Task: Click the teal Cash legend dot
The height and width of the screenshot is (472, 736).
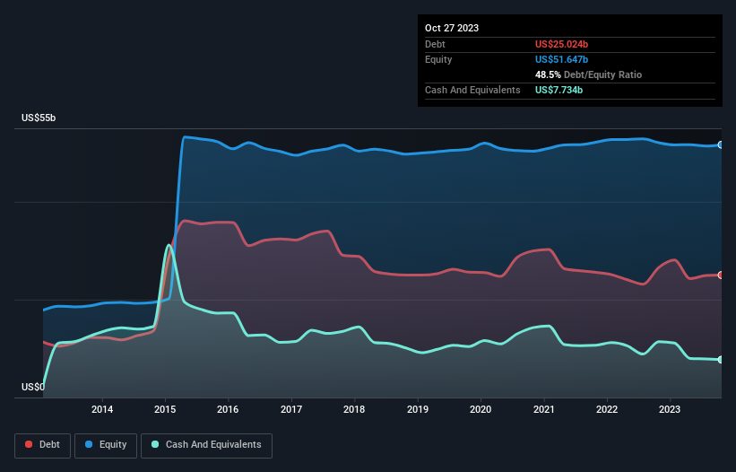Action: [x=155, y=444]
